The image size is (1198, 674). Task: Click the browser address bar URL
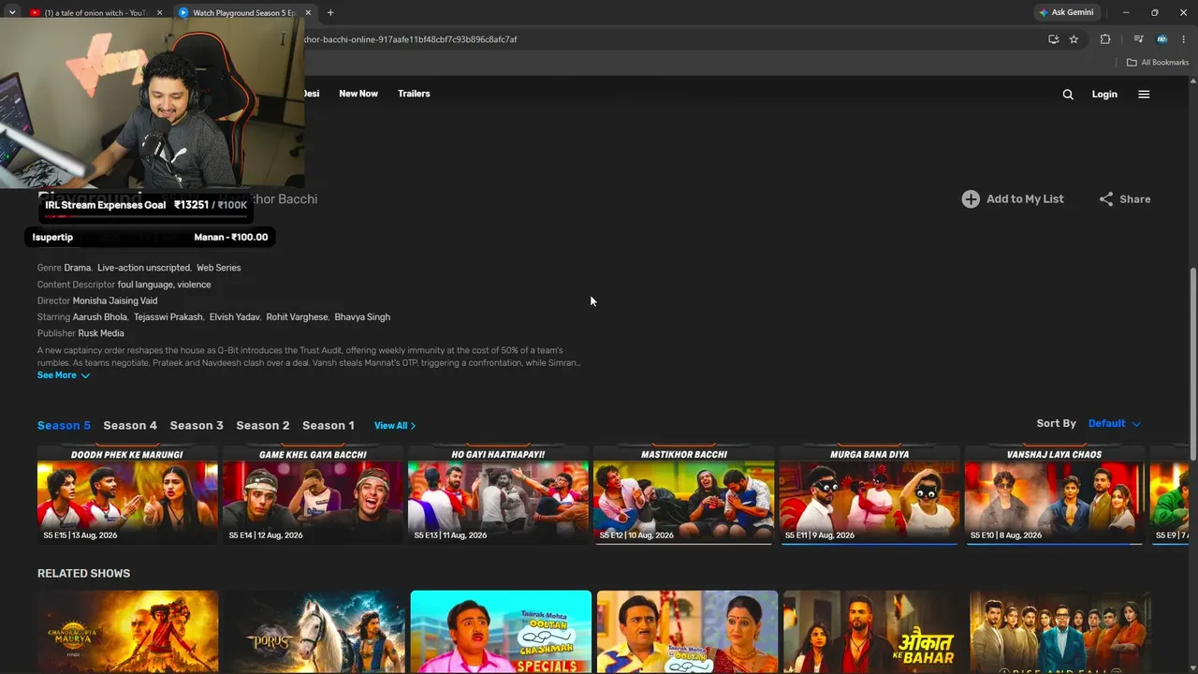click(x=412, y=39)
